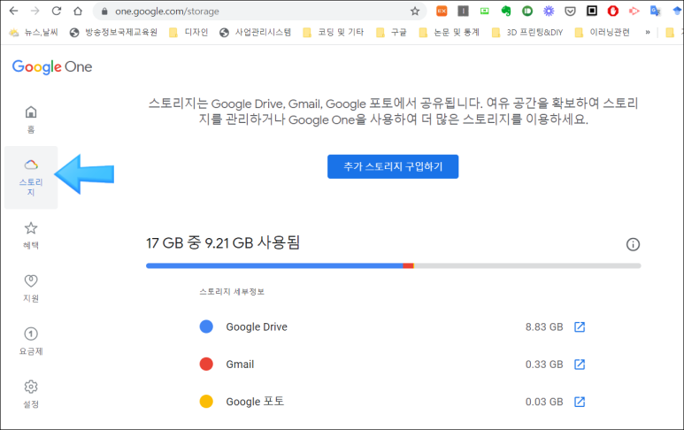Open the 혜택 star sidebar item
This screenshot has height=430, width=684.
pos(31,235)
